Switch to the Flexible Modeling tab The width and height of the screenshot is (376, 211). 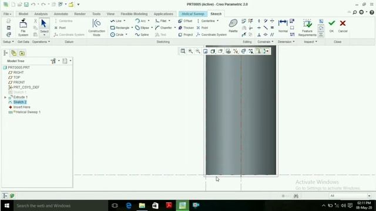coord(134,14)
